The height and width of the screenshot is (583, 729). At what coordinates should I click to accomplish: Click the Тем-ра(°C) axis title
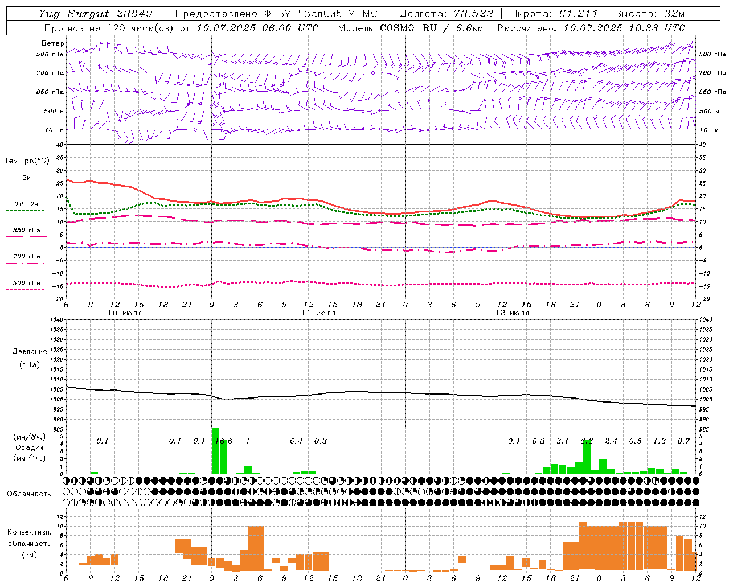pyautogui.click(x=27, y=161)
